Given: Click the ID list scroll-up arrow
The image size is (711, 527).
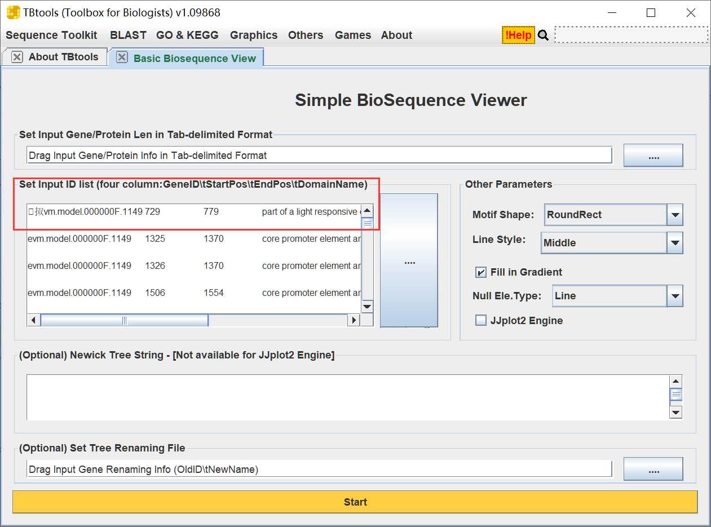Looking at the screenshot, I should pos(367,211).
